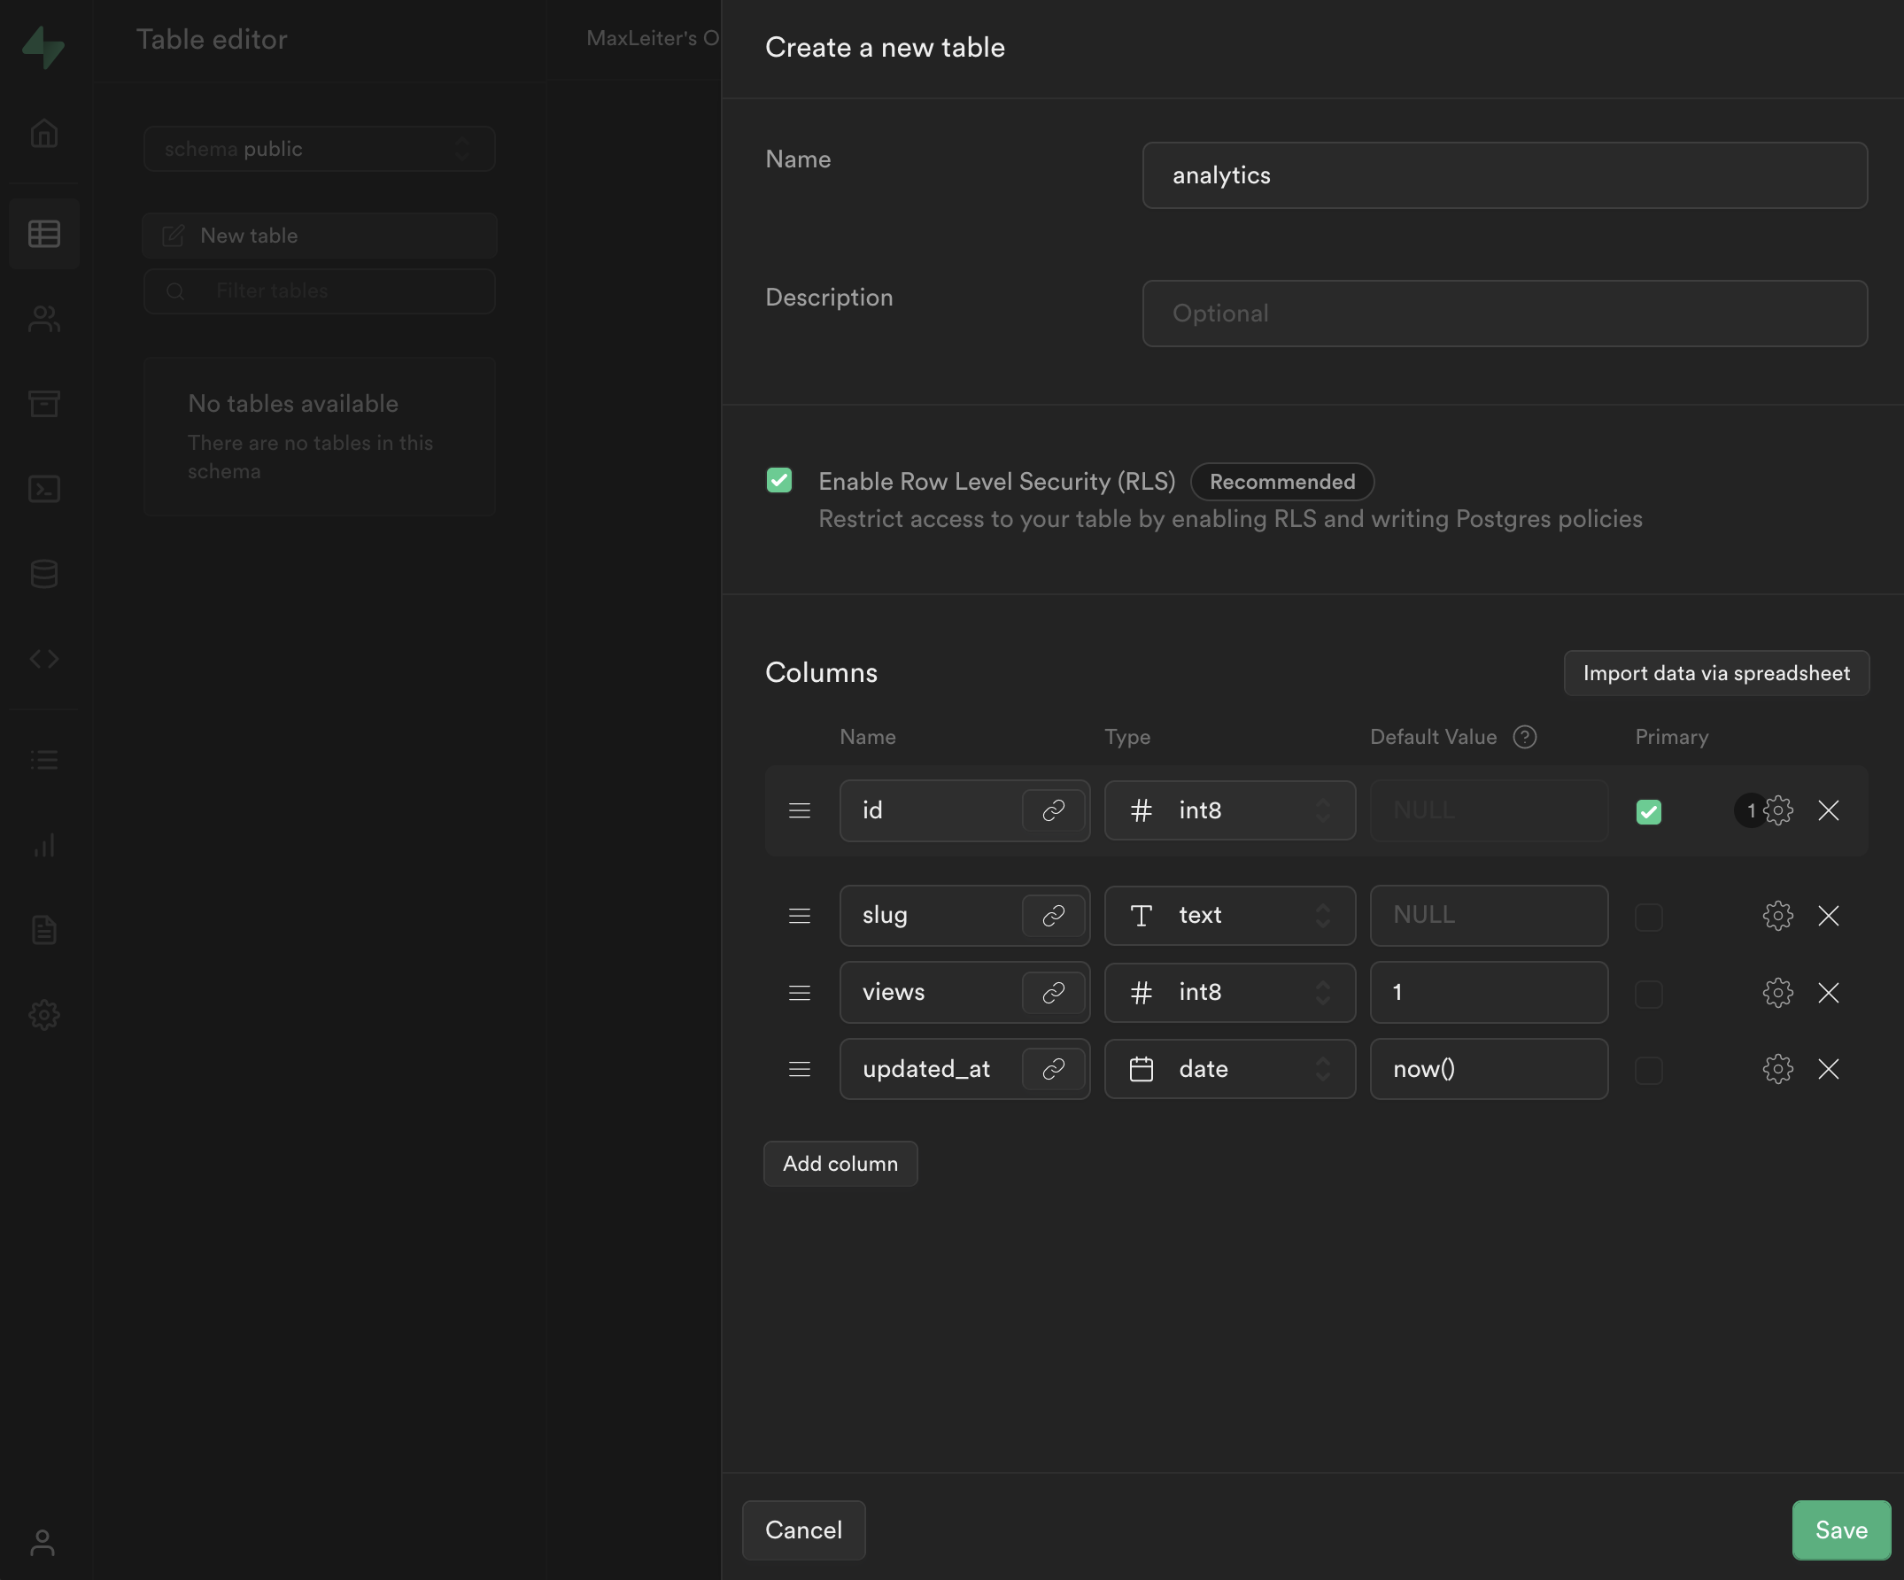Click the drag handle of updated_at row
This screenshot has height=1580, width=1904.
pos(799,1070)
